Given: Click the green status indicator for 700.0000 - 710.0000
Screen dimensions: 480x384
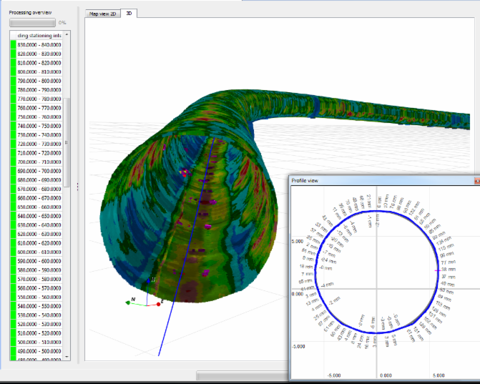Looking at the screenshot, I should coord(13,162).
